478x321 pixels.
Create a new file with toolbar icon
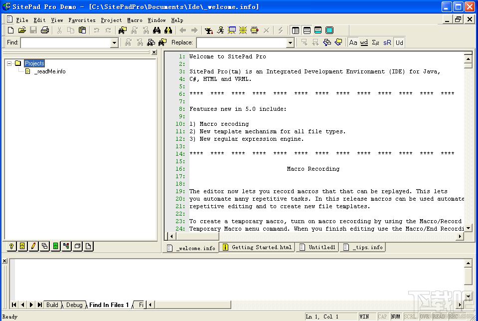10,30
